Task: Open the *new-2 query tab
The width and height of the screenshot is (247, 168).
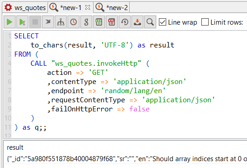Action: [x=111, y=7]
